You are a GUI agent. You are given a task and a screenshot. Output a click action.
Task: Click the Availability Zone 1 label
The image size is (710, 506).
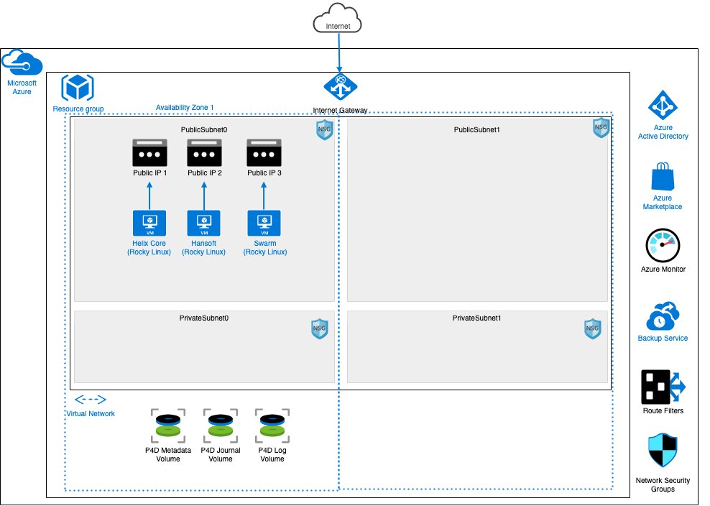tap(185, 107)
